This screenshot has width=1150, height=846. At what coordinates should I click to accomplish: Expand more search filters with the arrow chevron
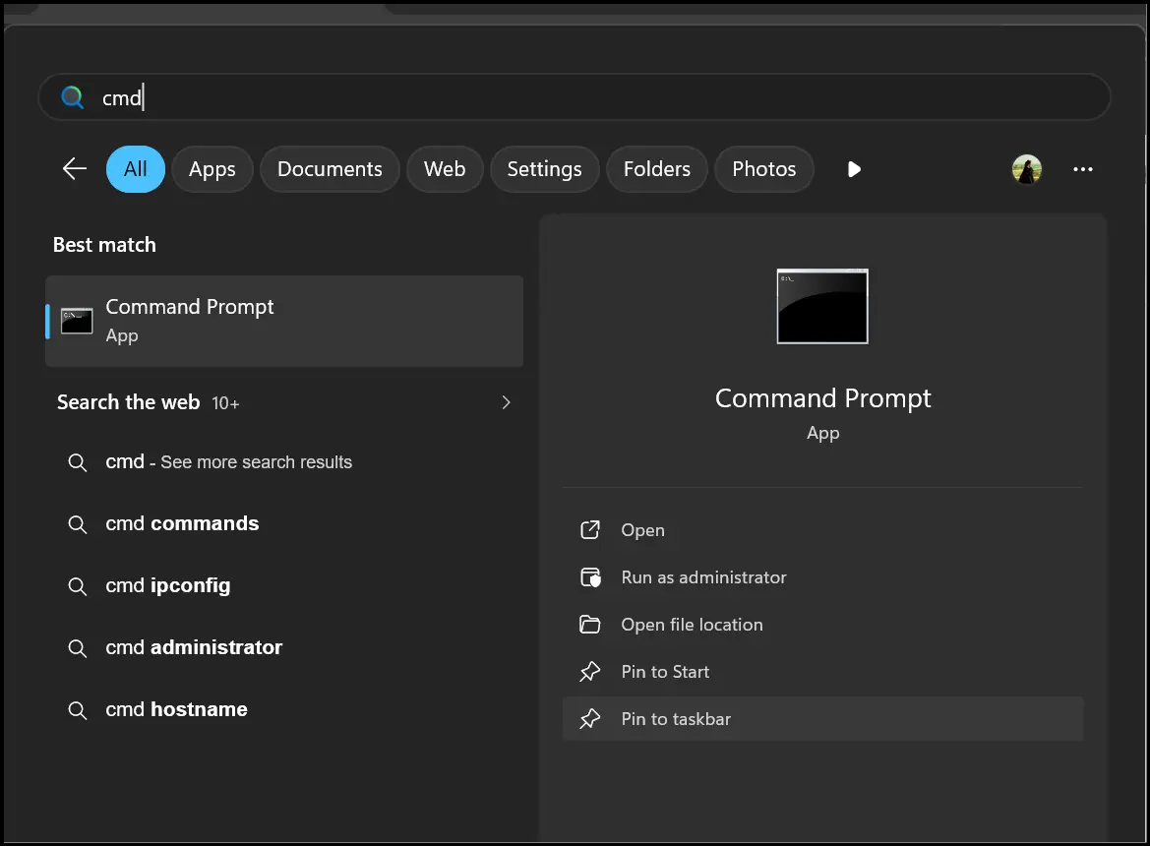pos(853,169)
